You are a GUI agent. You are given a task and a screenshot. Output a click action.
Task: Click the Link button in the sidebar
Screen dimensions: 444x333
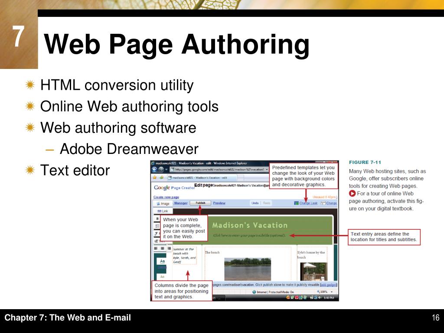click(163, 211)
